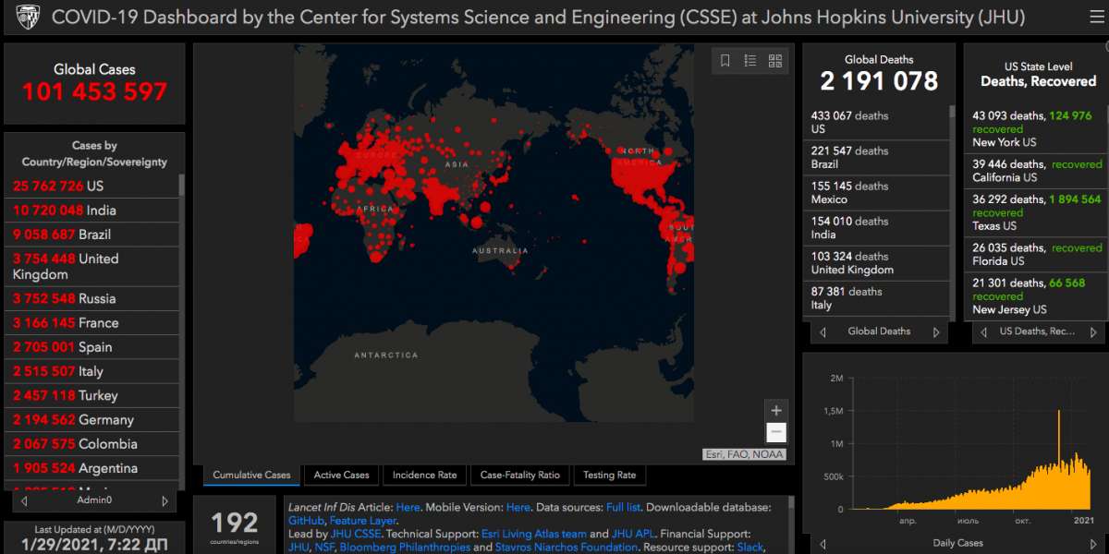Open the Mobile Version Here link
The width and height of the screenshot is (1109, 554).
coord(518,508)
